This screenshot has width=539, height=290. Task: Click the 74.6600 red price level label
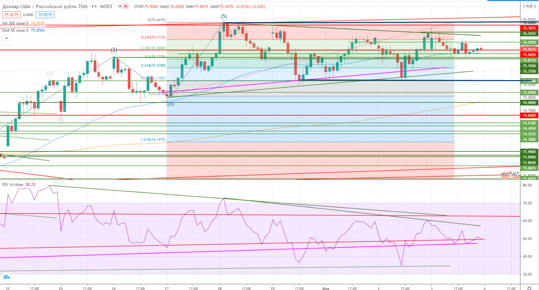pos(529,116)
